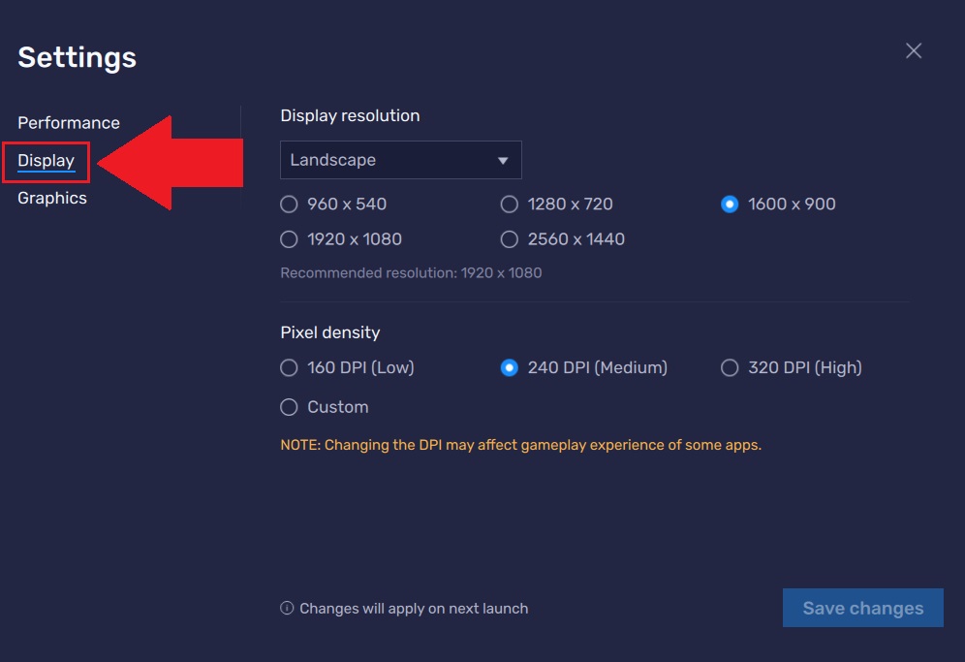Open the Display settings tab

point(47,161)
